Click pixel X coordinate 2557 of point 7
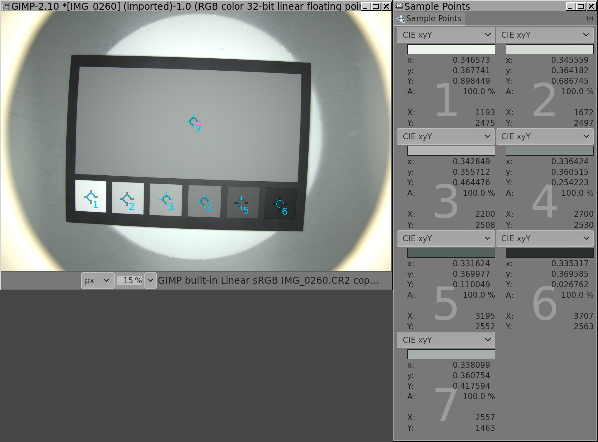Viewport: 598px width, 442px height. [485, 417]
